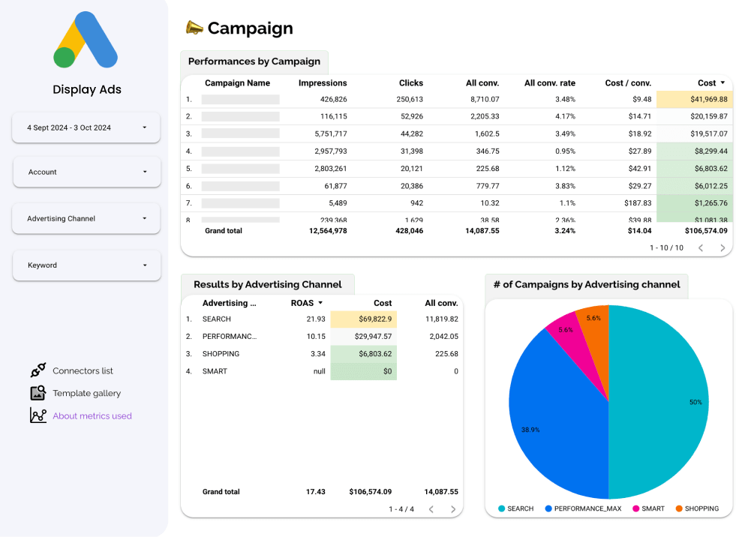The width and height of the screenshot is (748, 537).
Task: Click the Connectors list plug icon
Action: pyautogui.click(x=38, y=370)
